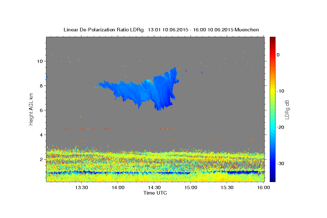Click the plot title 'Linear De-Polarization Ratio LDRg'
The width and height of the screenshot is (327, 218).
[103, 29]
